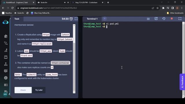
Task: Click the Try Later button
Action: tap(39, 90)
